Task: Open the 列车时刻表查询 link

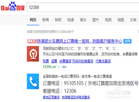Action: (x=83, y=61)
